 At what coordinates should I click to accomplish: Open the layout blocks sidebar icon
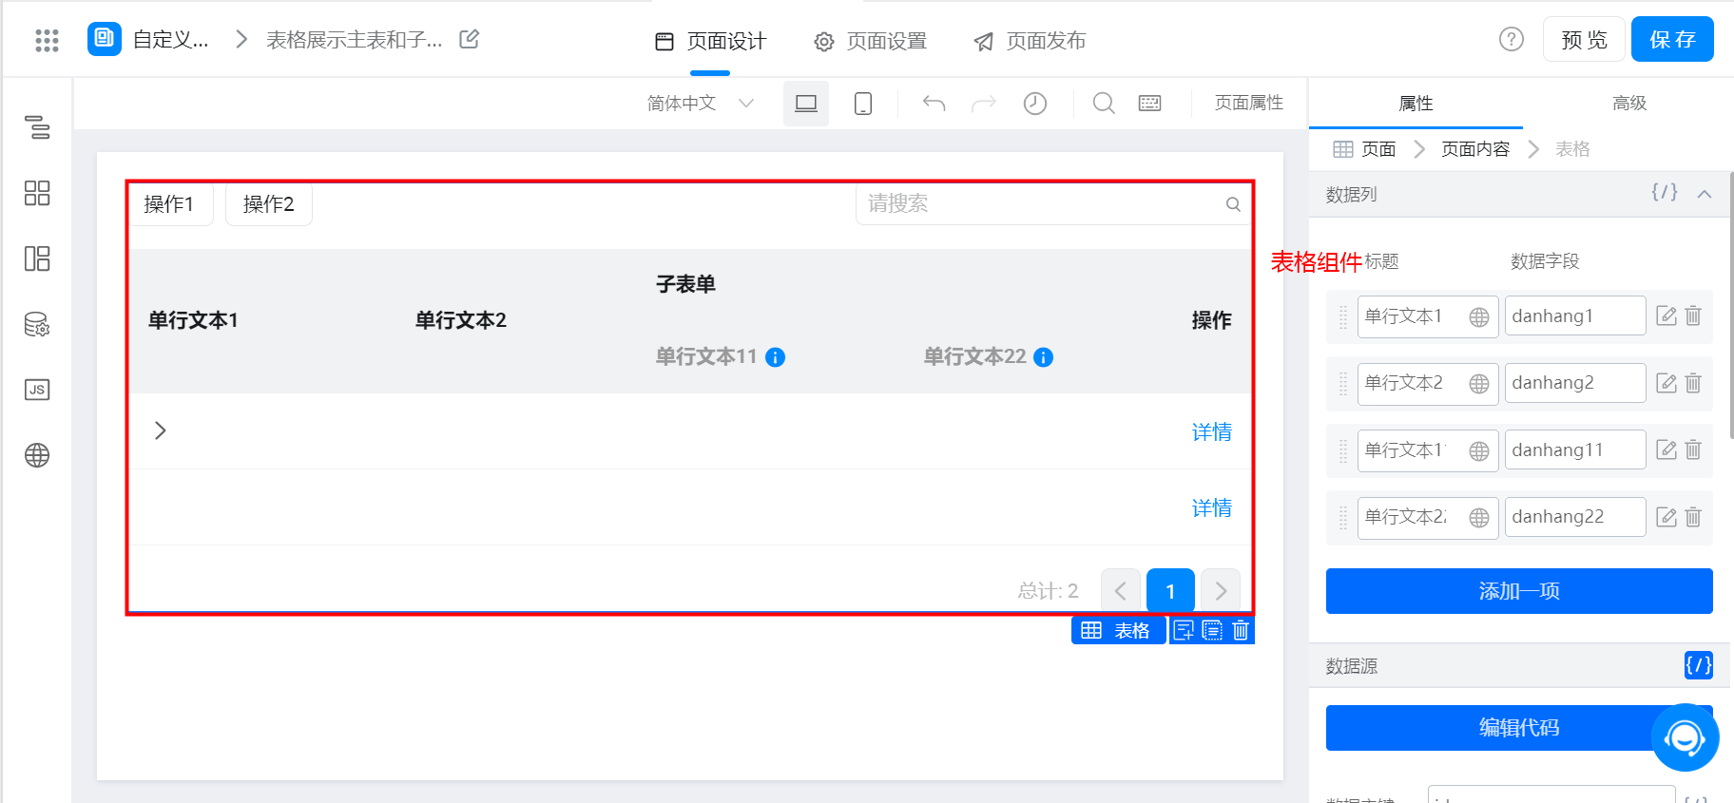tap(37, 258)
